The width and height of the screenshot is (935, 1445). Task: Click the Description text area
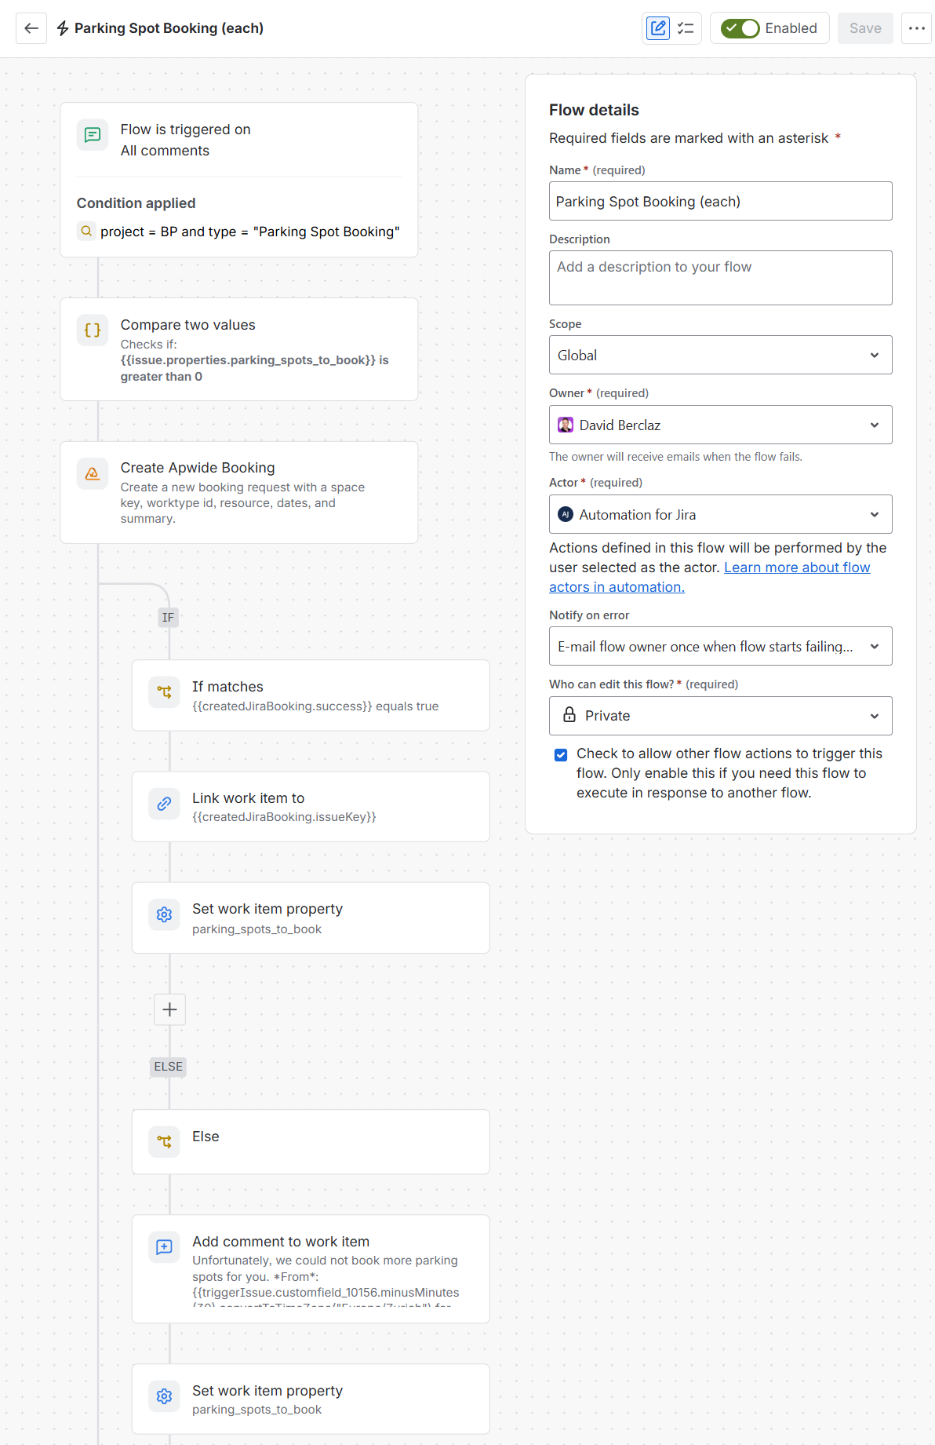(x=720, y=278)
